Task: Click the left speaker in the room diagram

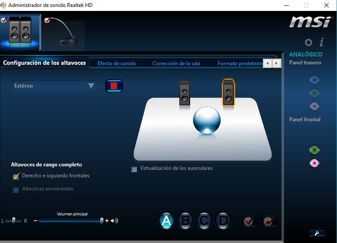Action: pos(184,93)
